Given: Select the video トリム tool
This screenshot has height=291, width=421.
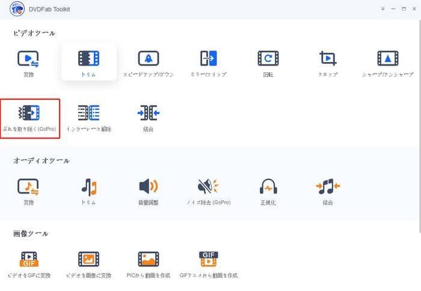Looking at the screenshot, I should [88, 59].
